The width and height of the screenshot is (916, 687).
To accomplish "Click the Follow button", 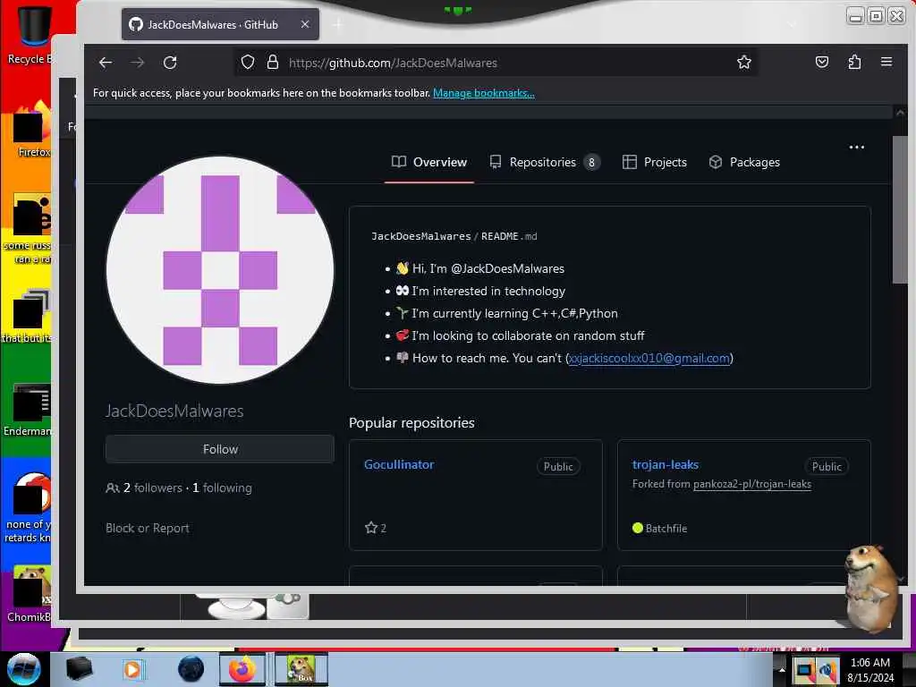I will pyautogui.click(x=220, y=449).
